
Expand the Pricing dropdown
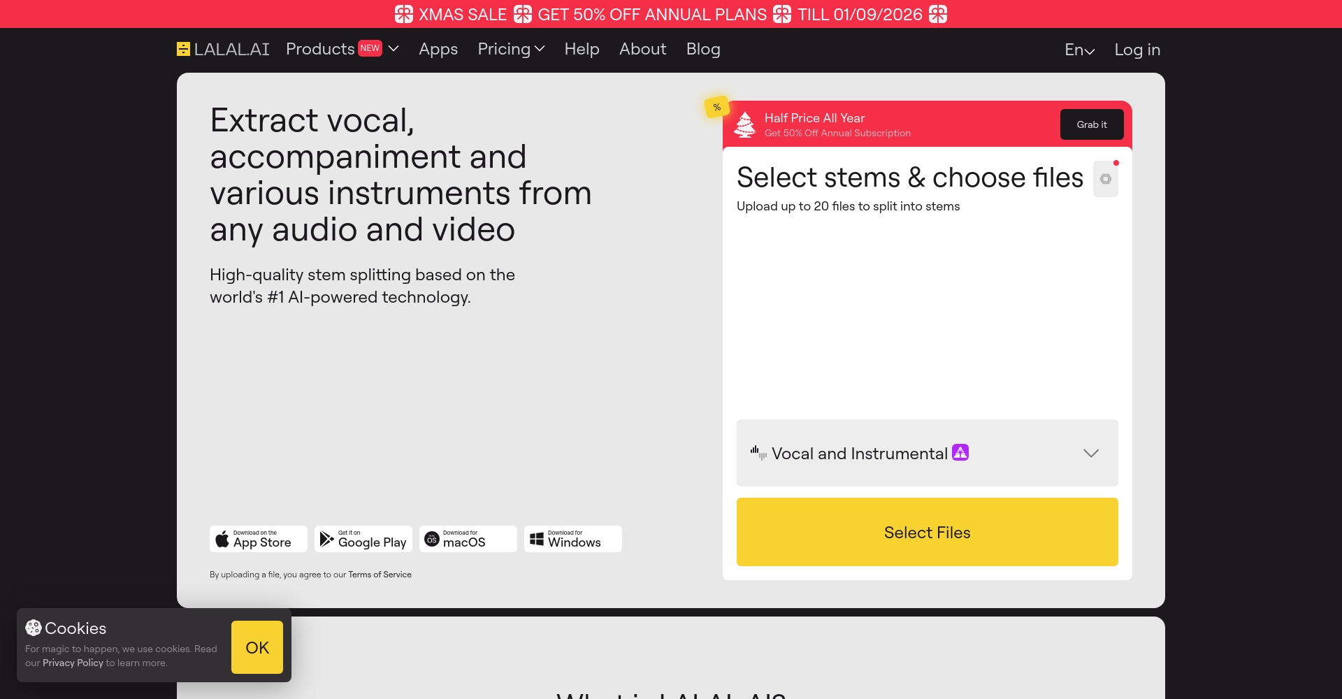coord(511,49)
